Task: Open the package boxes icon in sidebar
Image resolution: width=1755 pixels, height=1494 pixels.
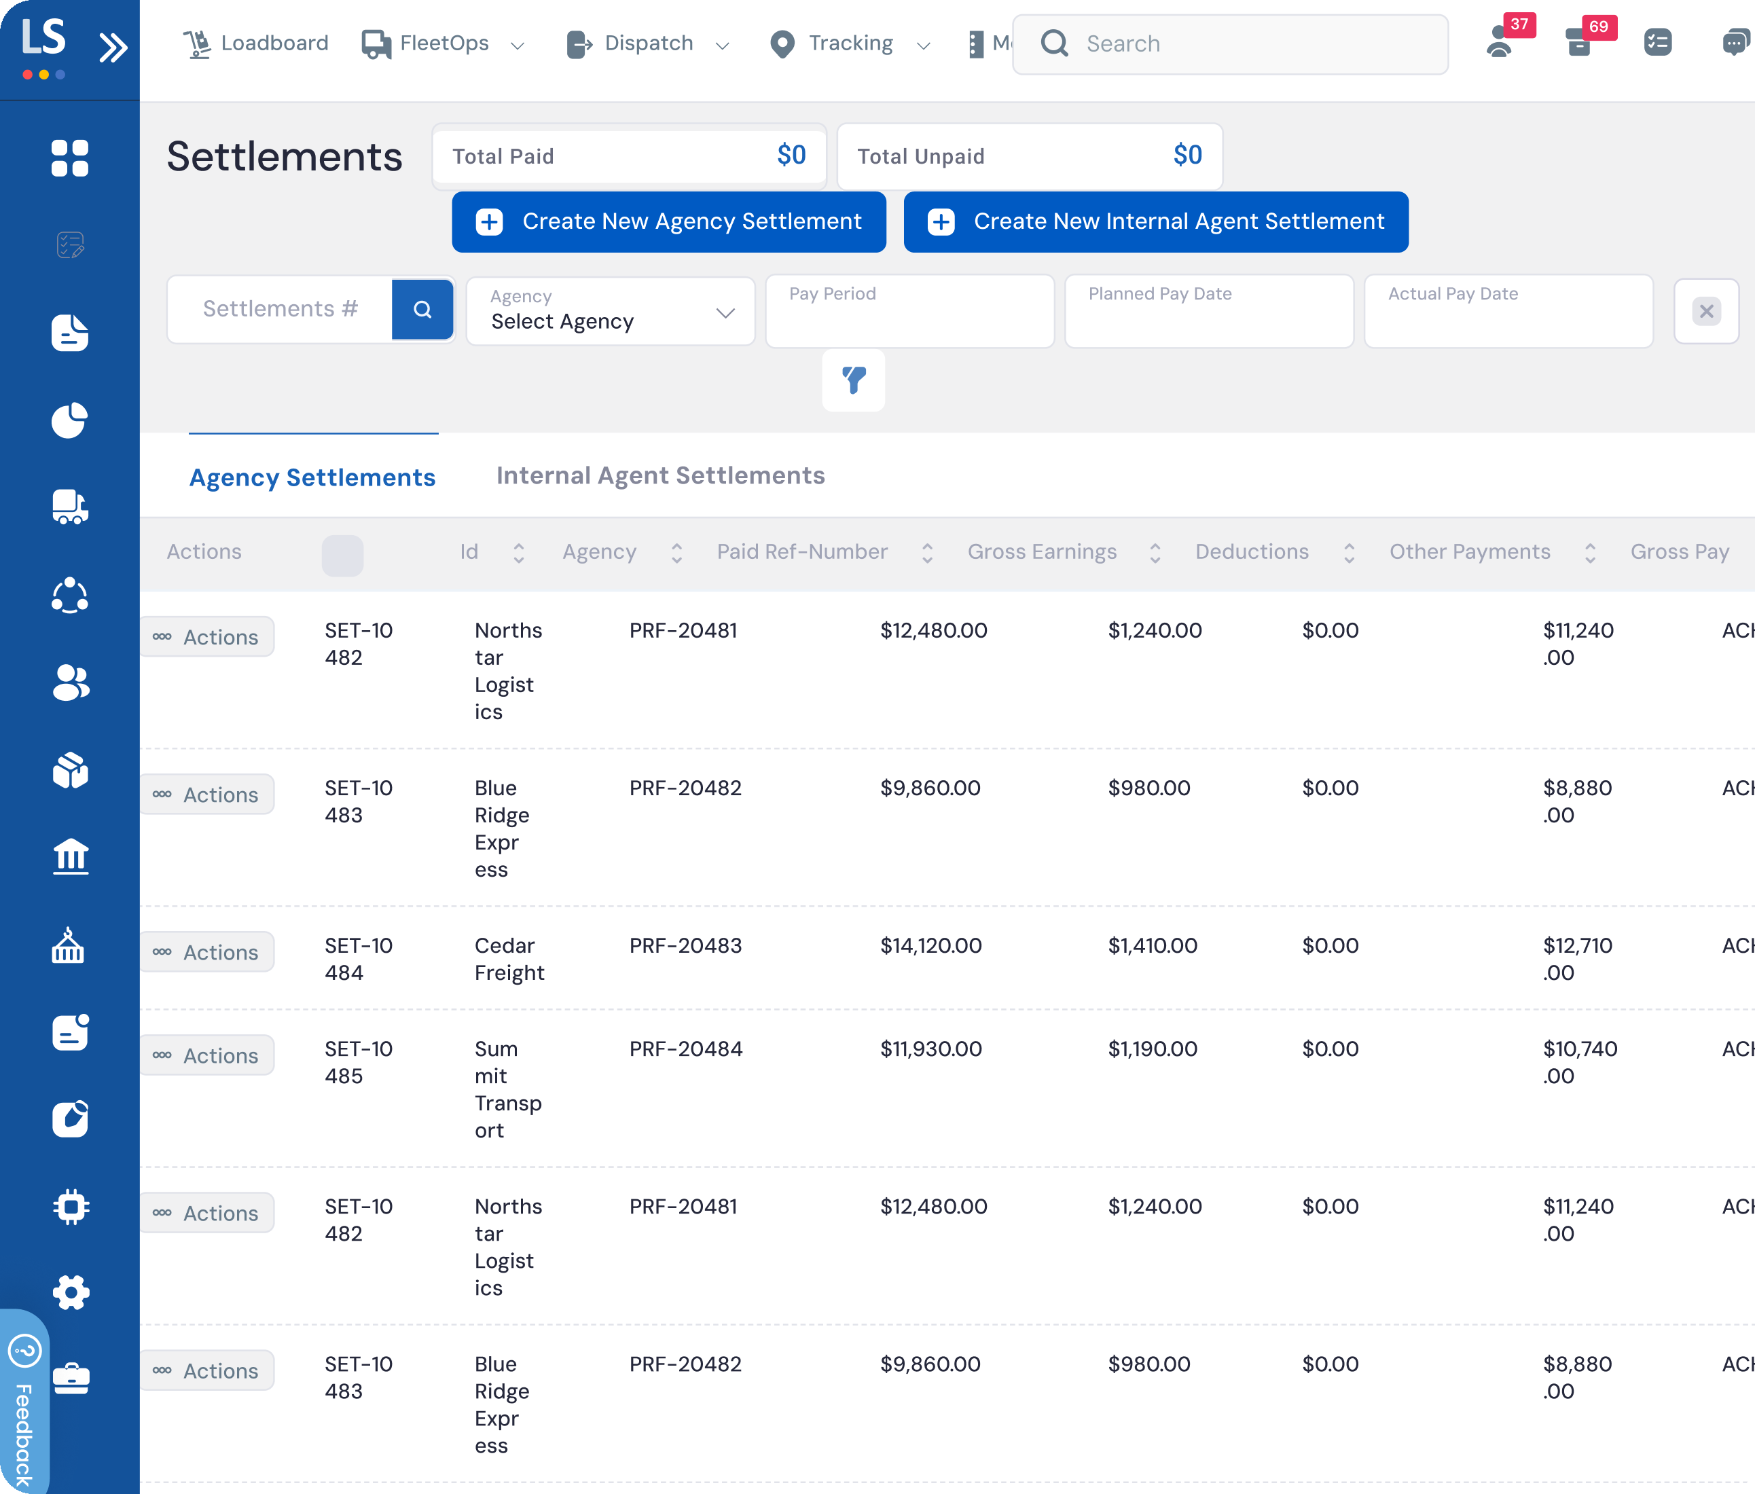Action: tap(69, 770)
